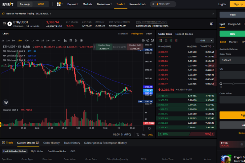Image resolution: width=245 pixels, height=163 pixels.
Task: Open pre-market announcement chevron
Action: tap(50, 14)
